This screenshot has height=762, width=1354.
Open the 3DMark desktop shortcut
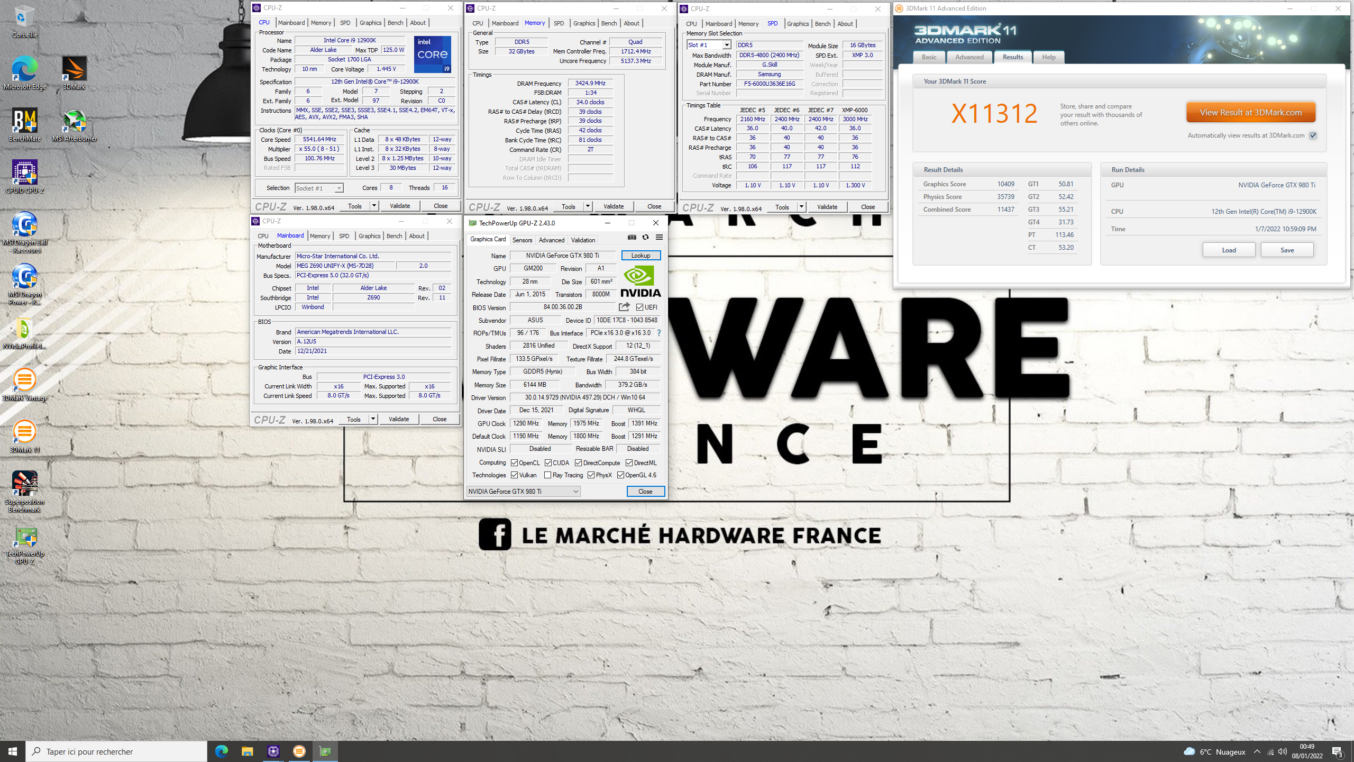point(74,73)
